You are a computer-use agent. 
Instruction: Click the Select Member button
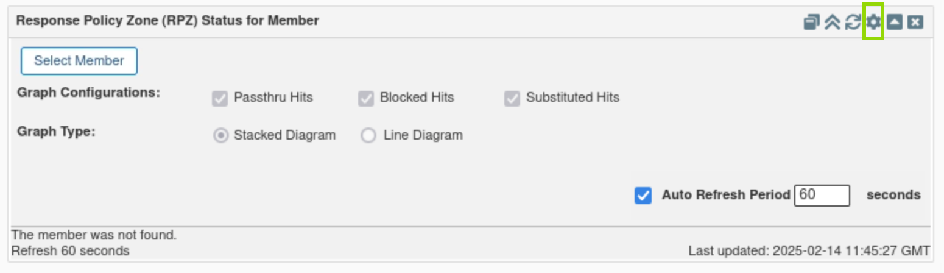click(x=79, y=61)
